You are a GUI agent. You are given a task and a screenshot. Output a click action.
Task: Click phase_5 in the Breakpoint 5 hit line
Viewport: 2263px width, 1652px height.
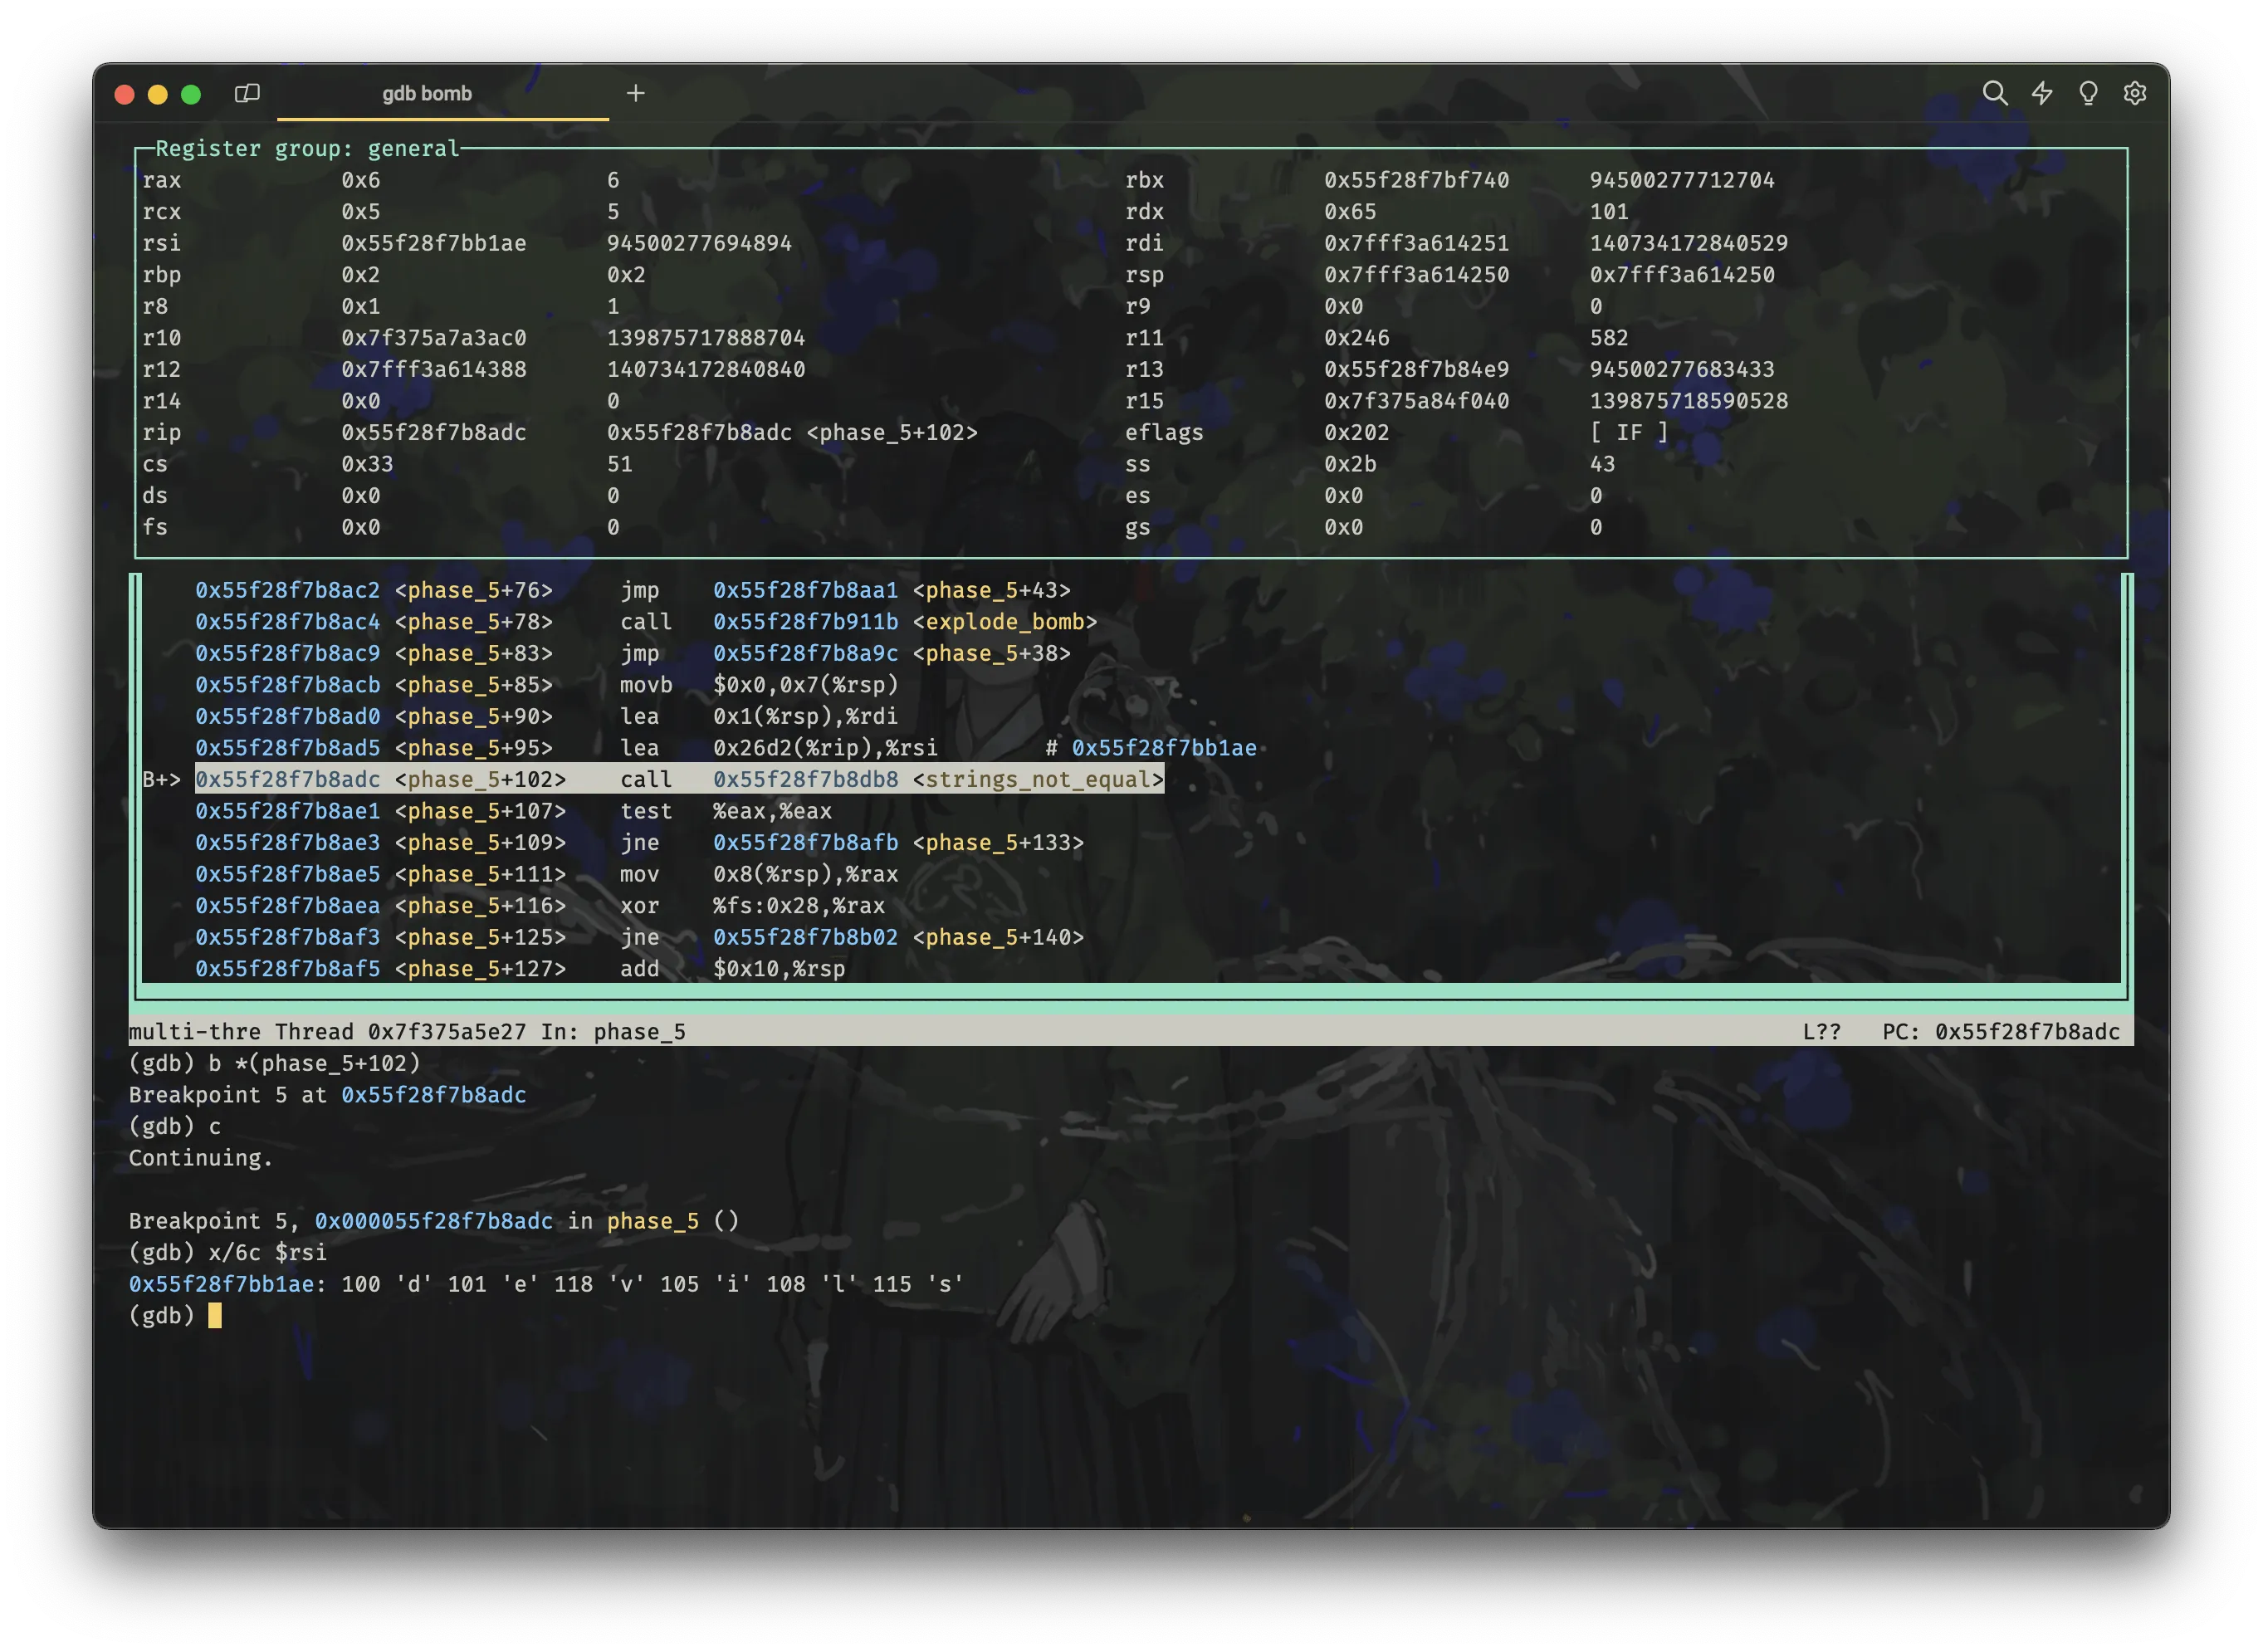[x=653, y=1220]
